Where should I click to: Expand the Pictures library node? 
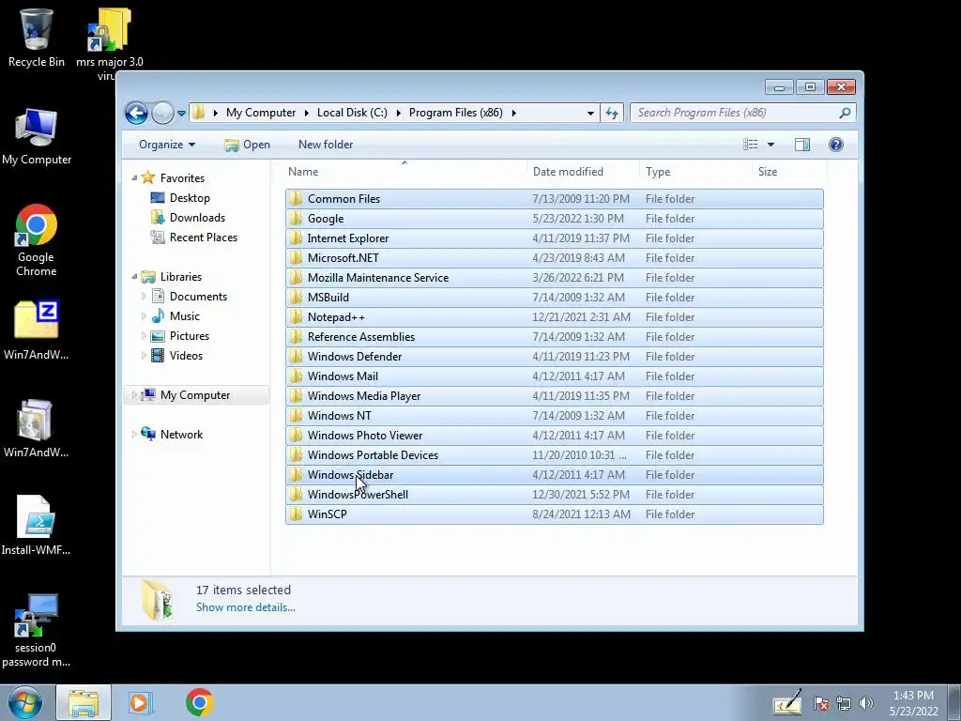(144, 336)
